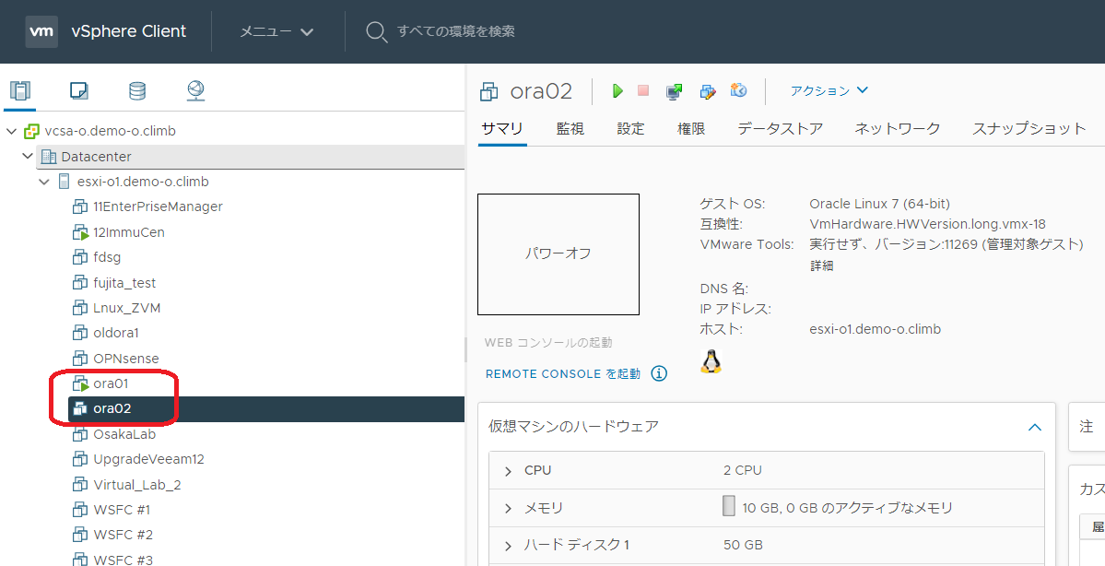This screenshot has width=1105, height=566.
Task: Click the red power off icon
Action: (x=642, y=90)
